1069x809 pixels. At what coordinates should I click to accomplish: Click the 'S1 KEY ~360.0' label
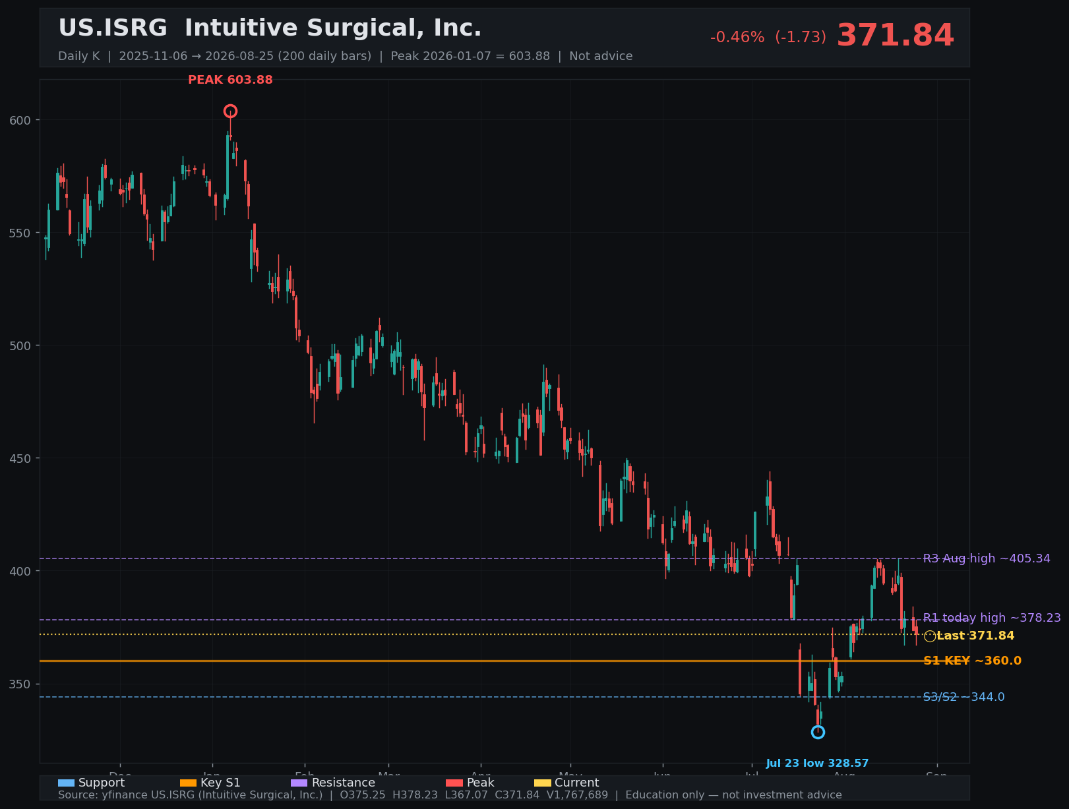(972, 661)
